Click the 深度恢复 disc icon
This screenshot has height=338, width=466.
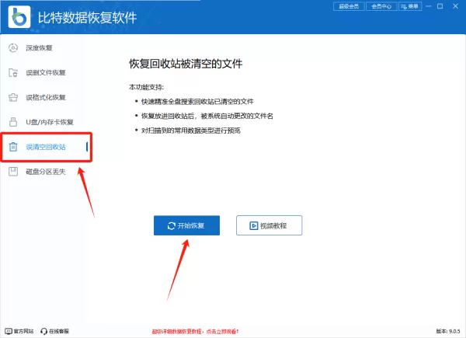13,48
